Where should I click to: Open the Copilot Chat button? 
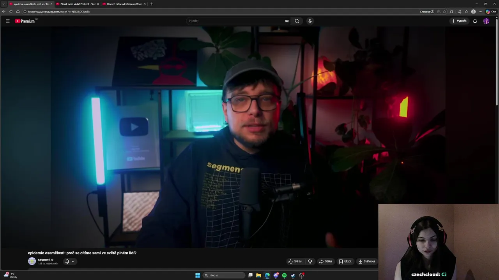(x=491, y=12)
